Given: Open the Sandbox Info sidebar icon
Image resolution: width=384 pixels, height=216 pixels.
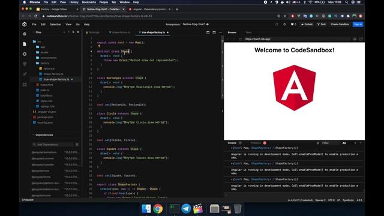Looking at the screenshot, I should coord(25,34).
